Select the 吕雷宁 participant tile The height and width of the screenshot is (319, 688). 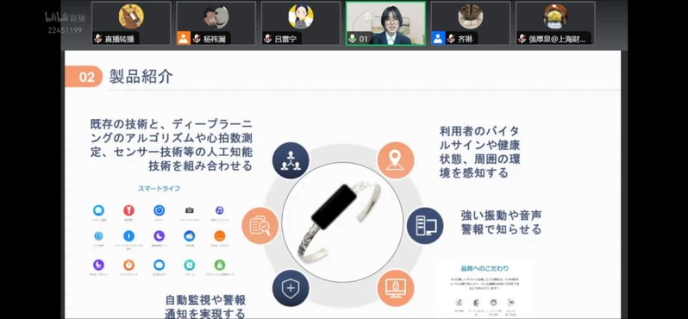pyautogui.click(x=301, y=22)
